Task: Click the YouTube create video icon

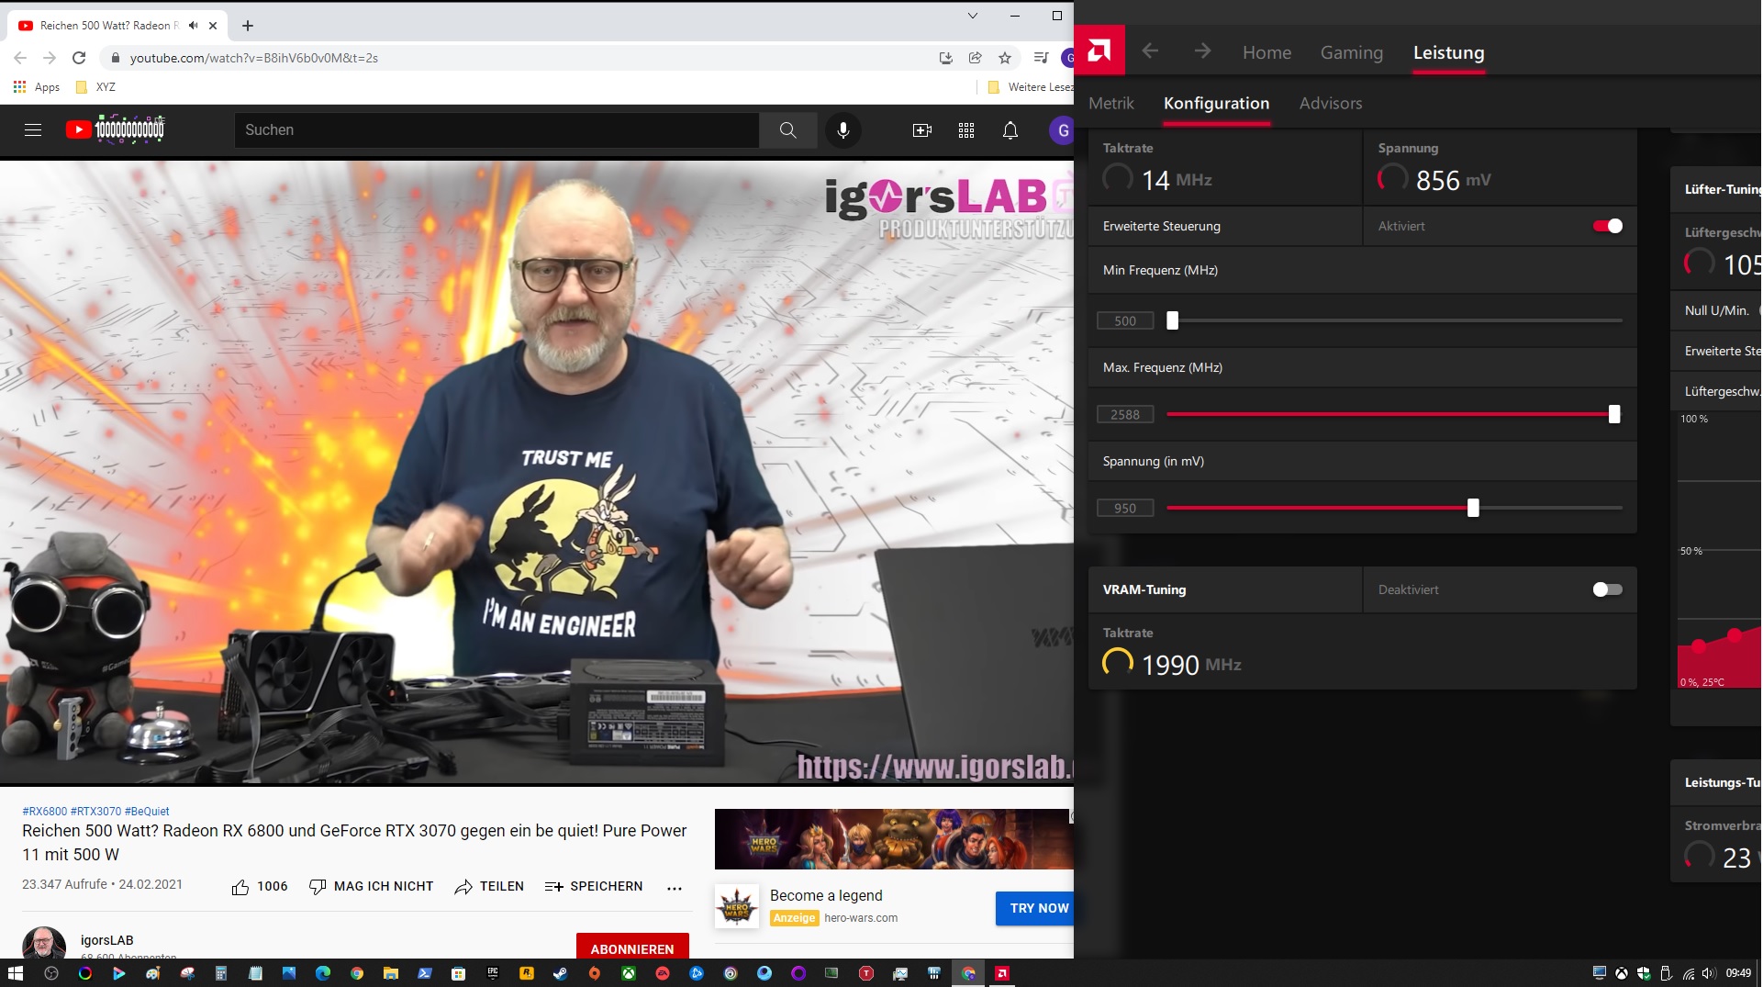Action: [x=921, y=130]
